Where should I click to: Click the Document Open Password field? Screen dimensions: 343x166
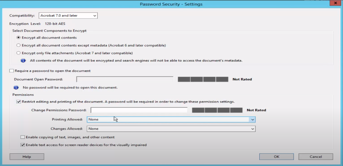coord(125,79)
